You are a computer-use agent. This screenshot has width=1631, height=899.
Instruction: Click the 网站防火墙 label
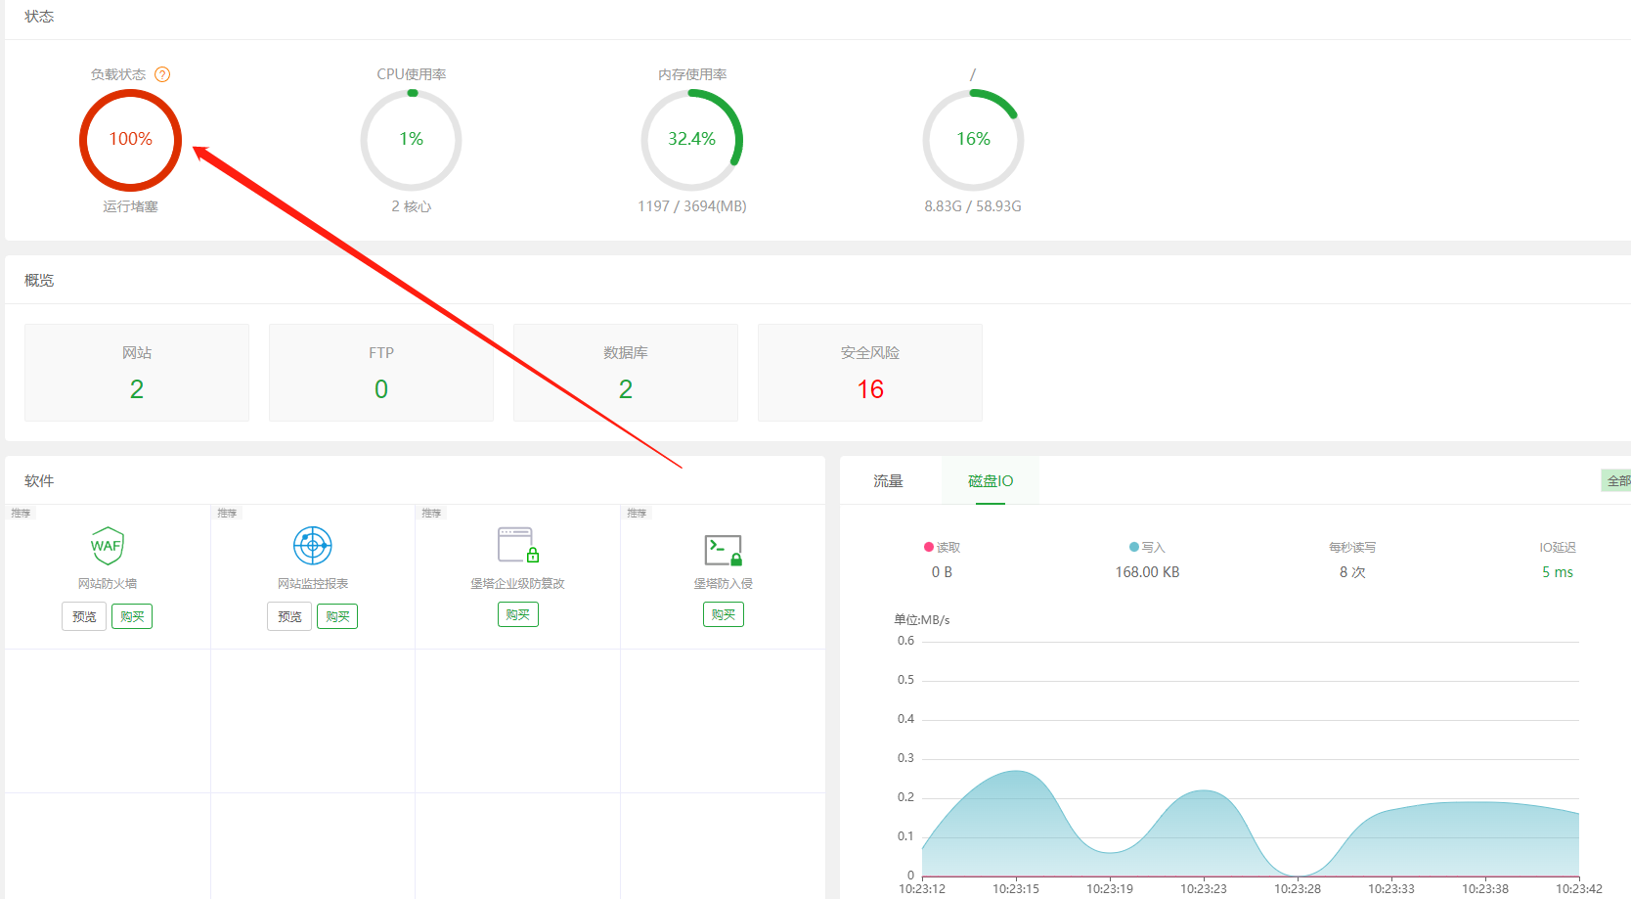click(108, 583)
